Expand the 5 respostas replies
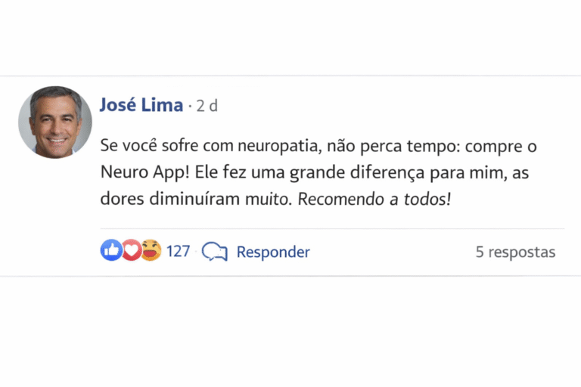 [x=515, y=252]
